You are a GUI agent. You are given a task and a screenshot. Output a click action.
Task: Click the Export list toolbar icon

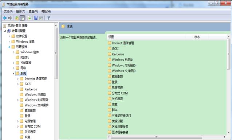pos(29,18)
